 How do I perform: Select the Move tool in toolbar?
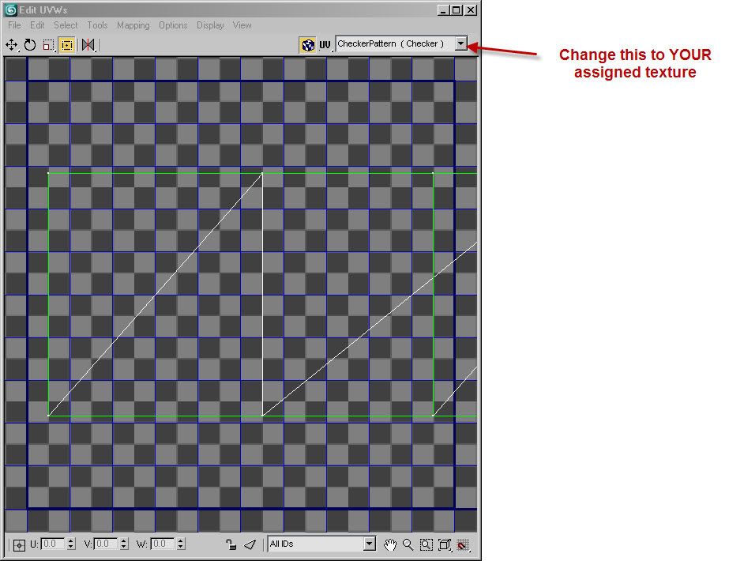click(12, 45)
